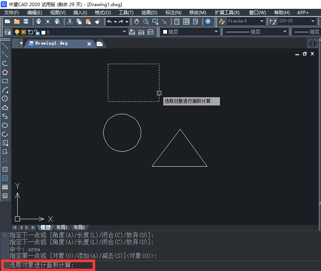The width and height of the screenshot is (321, 271).
Task: Click the Save icon in toolbar
Action: pos(26,21)
